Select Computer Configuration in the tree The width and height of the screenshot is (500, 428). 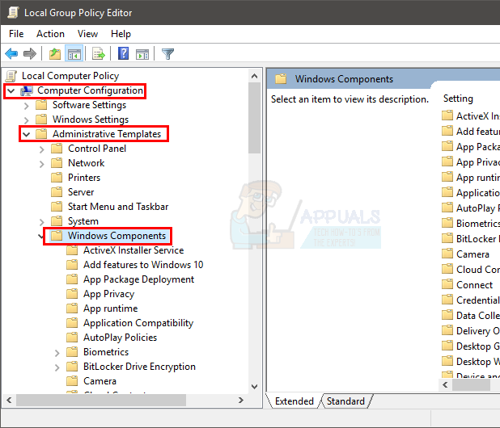tap(90, 90)
